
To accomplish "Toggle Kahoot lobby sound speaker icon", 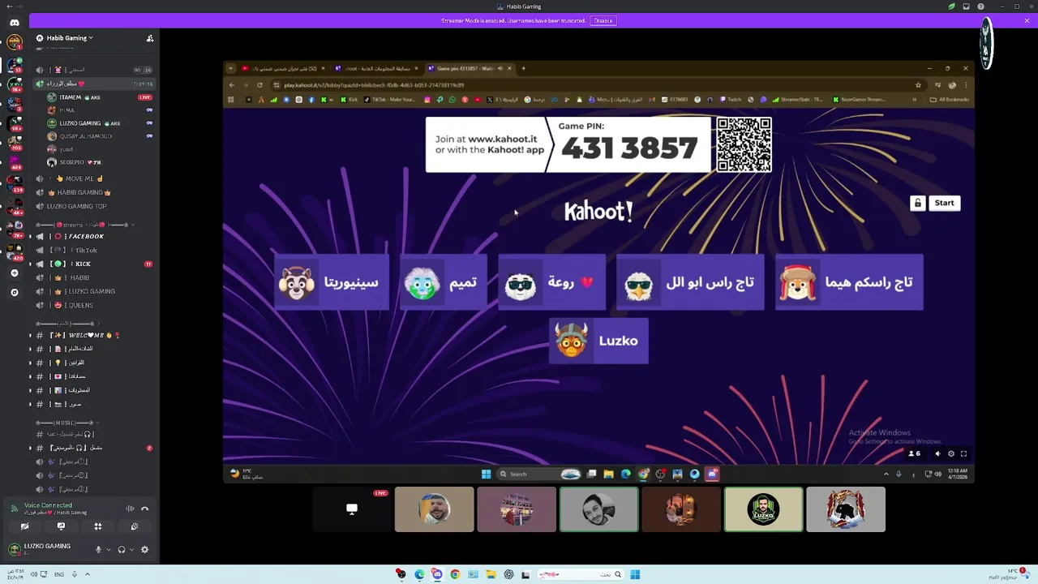I will click(x=937, y=454).
